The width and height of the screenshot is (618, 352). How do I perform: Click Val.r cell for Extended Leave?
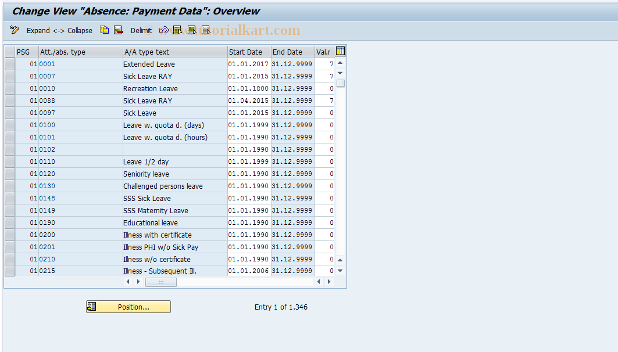coord(324,64)
